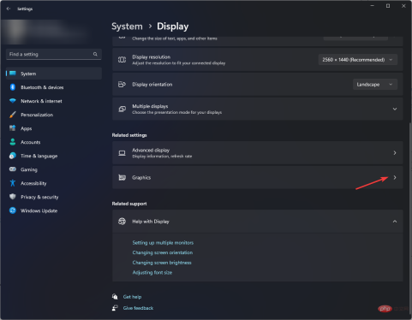This screenshot has height=320, width=412.
Task: Open Network & internet settings
Action: [x=54, y=101]
